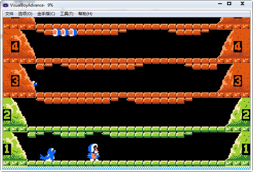Click the leftmost life icon at top
The width and height of the screenshot is (253, 172).
[56, 32]
